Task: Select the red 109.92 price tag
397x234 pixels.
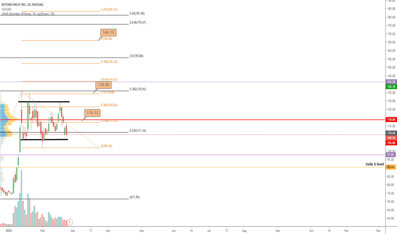Action: point(391,138)
